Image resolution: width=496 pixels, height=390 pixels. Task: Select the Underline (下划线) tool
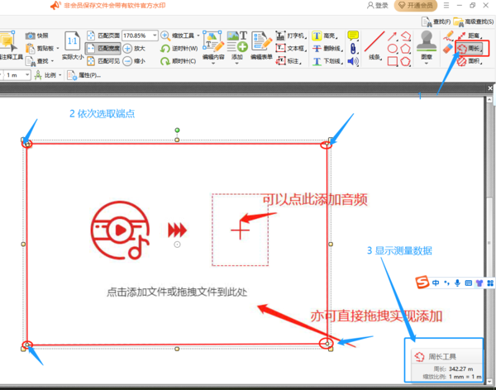coord(327,60)
